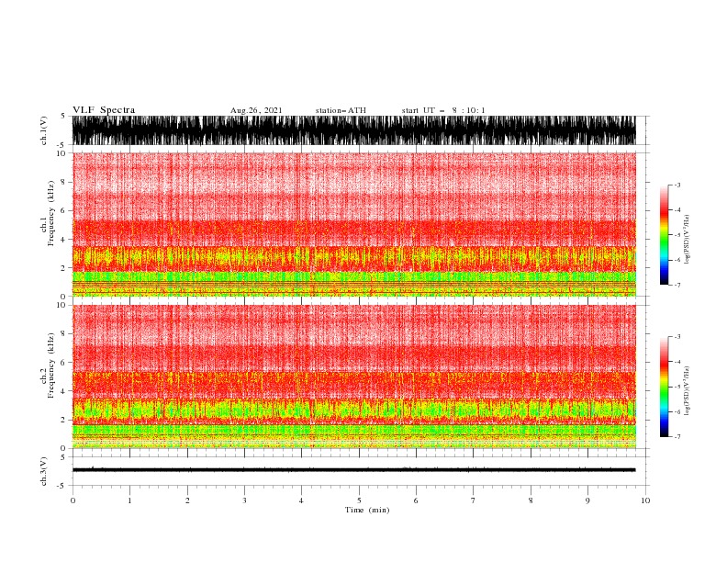Click the ch.1 frequency axis "10" tick label
Screen dimensions: 727x562
click(x=62, y=153)
